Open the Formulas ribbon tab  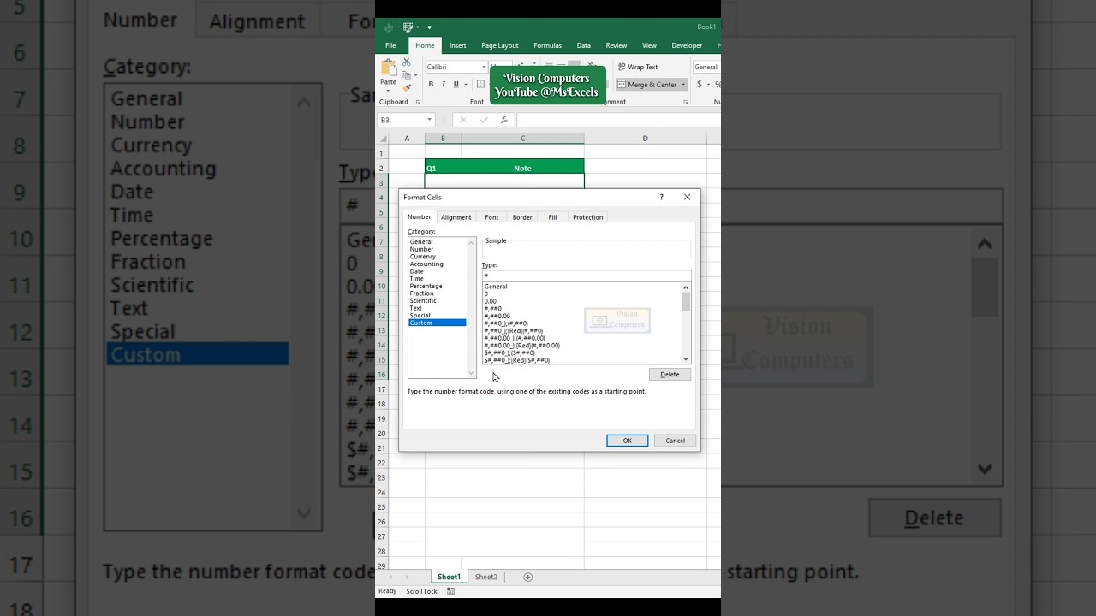pyautogui.click(x=547, y=45)
